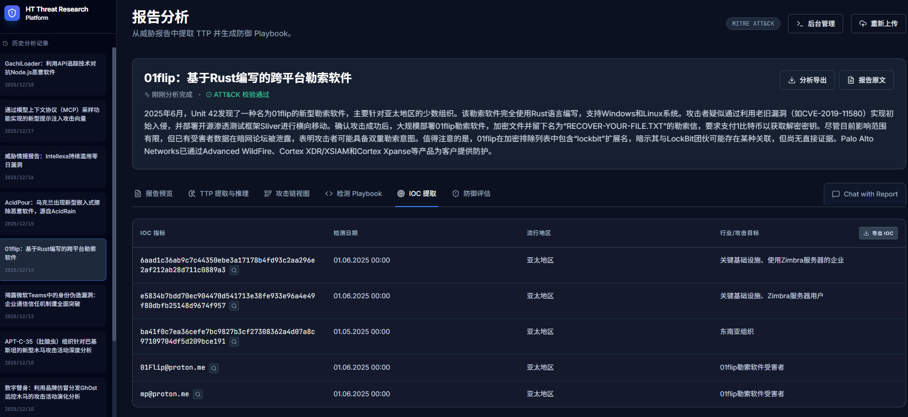Viewport: 908px width, 417px height.
Task: Switch to 检测 Playbook tab
Action: pyautogui.click(x=354, y=194)
